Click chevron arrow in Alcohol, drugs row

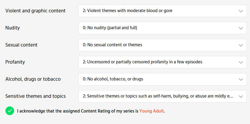click(x=241, y=79)
